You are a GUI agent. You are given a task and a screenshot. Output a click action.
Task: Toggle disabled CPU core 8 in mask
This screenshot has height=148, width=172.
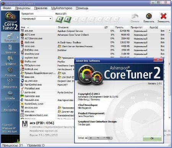click(116, 20)
